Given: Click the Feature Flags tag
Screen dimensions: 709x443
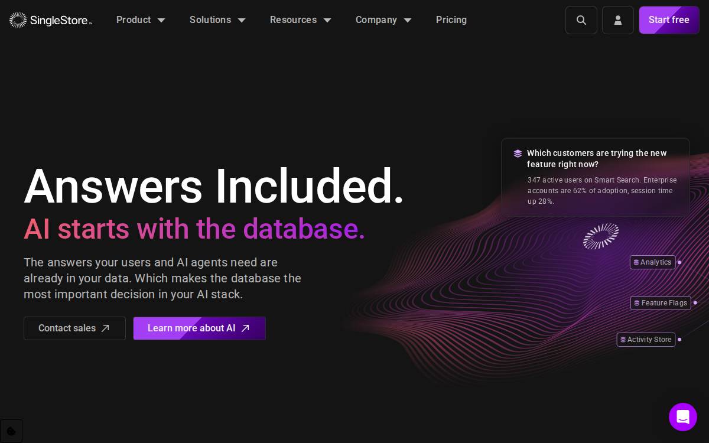Looking at the screenshot, I should (x=661, y=303).
